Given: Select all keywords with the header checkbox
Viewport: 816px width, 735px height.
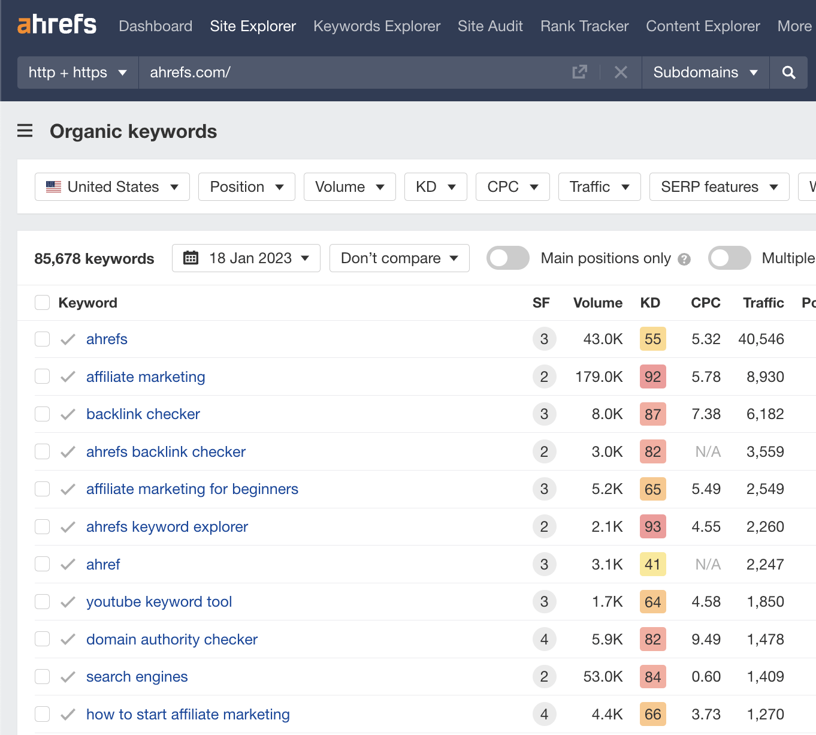Looking at the screenshot, I should pyautogui.click(x=42, y=302).
